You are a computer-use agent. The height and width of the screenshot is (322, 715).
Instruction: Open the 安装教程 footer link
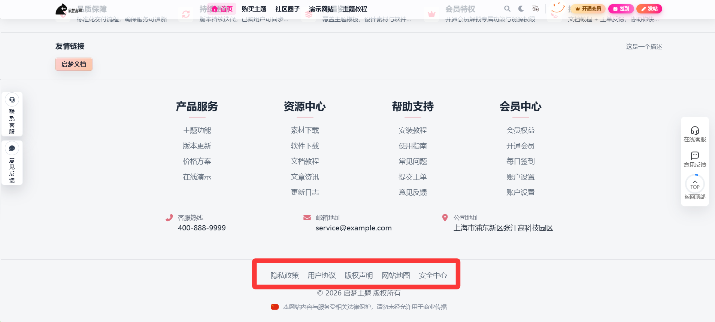click(413, 130)
